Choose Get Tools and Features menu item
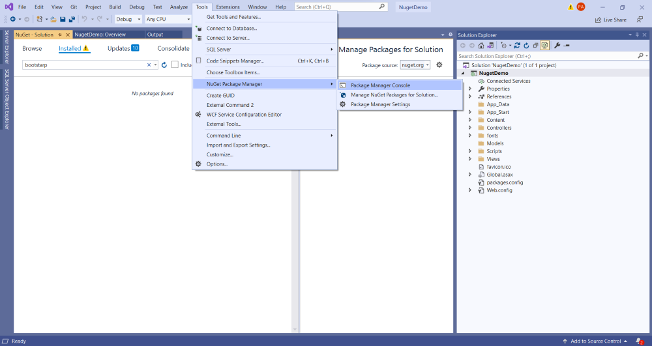 tap(265, 17)
